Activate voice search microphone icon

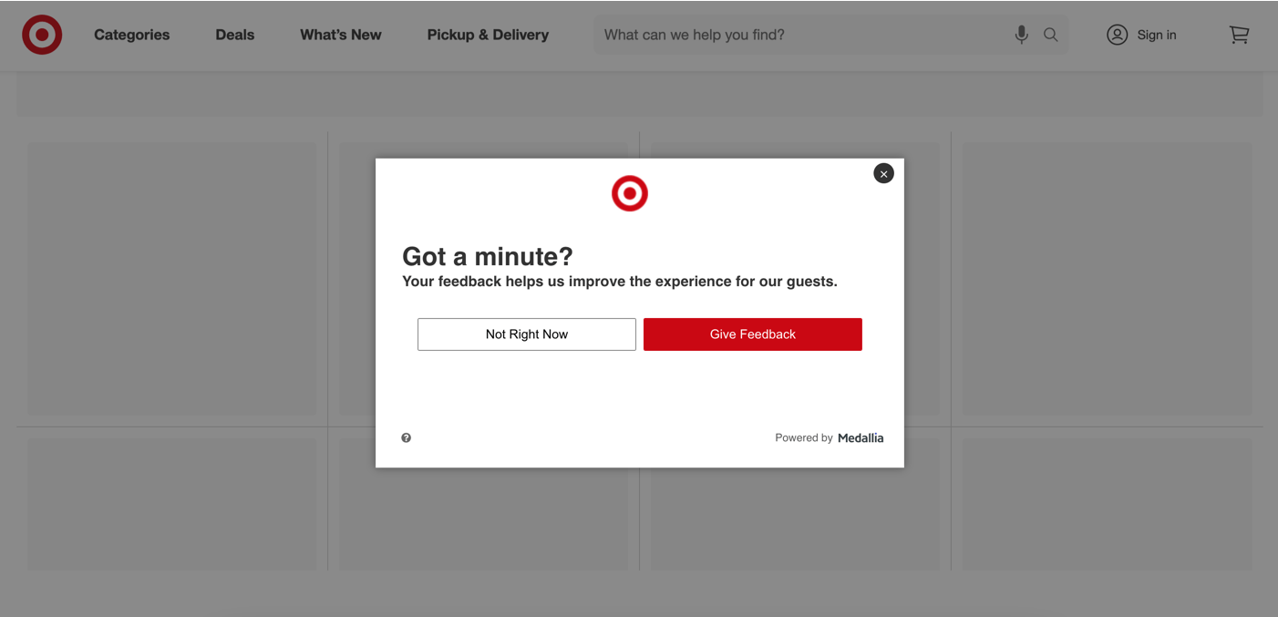[1021, 34]
